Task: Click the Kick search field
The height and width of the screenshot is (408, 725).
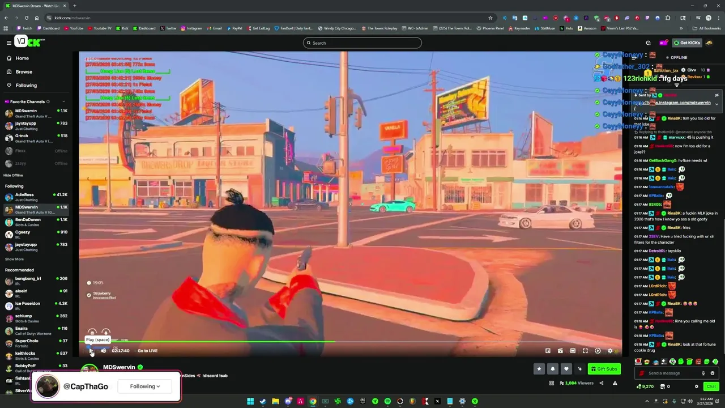Action: coord(362,43)
